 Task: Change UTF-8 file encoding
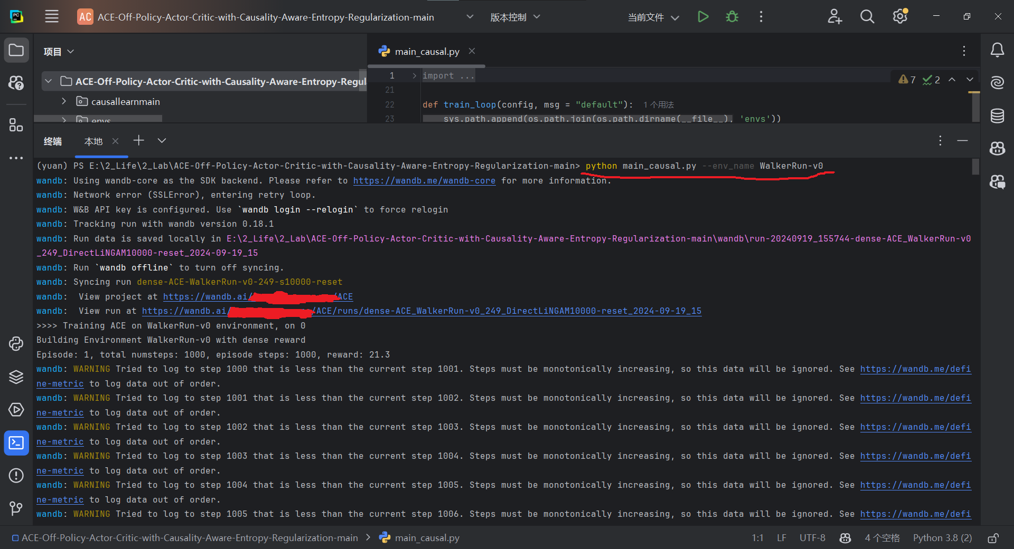[x=812, y=538]
